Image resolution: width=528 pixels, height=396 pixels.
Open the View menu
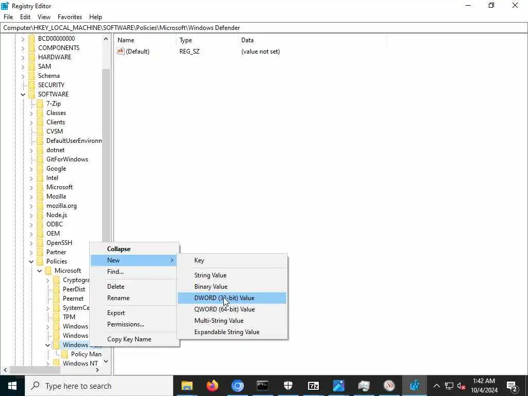[x=44, y=17]
